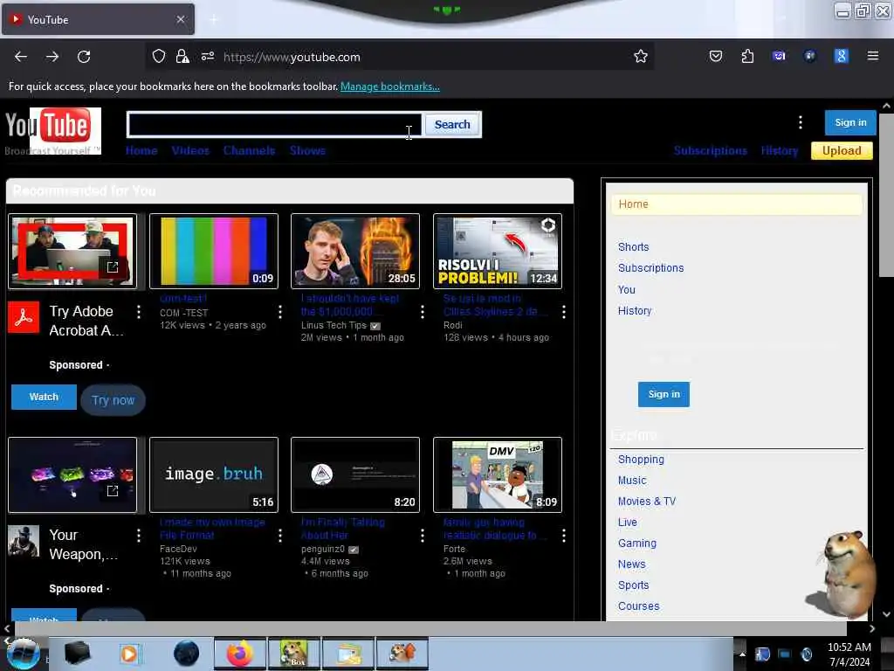The width and height of the screenshot is (894, 671).
Task: Open options menu for com-test1 video
Action: tap(280, 312)
